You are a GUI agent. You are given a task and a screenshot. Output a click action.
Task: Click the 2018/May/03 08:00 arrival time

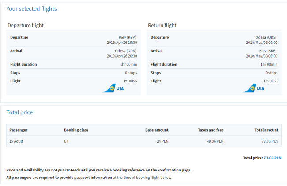coord(262,56)
